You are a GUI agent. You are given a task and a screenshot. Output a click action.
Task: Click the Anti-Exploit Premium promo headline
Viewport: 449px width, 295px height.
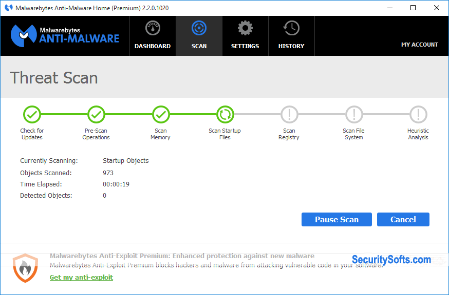point(182,256)
